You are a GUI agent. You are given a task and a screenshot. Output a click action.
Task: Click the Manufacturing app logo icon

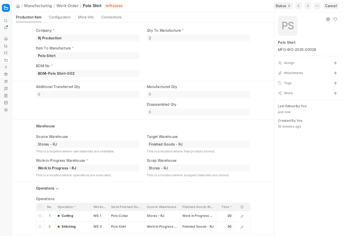pos(6,8)
